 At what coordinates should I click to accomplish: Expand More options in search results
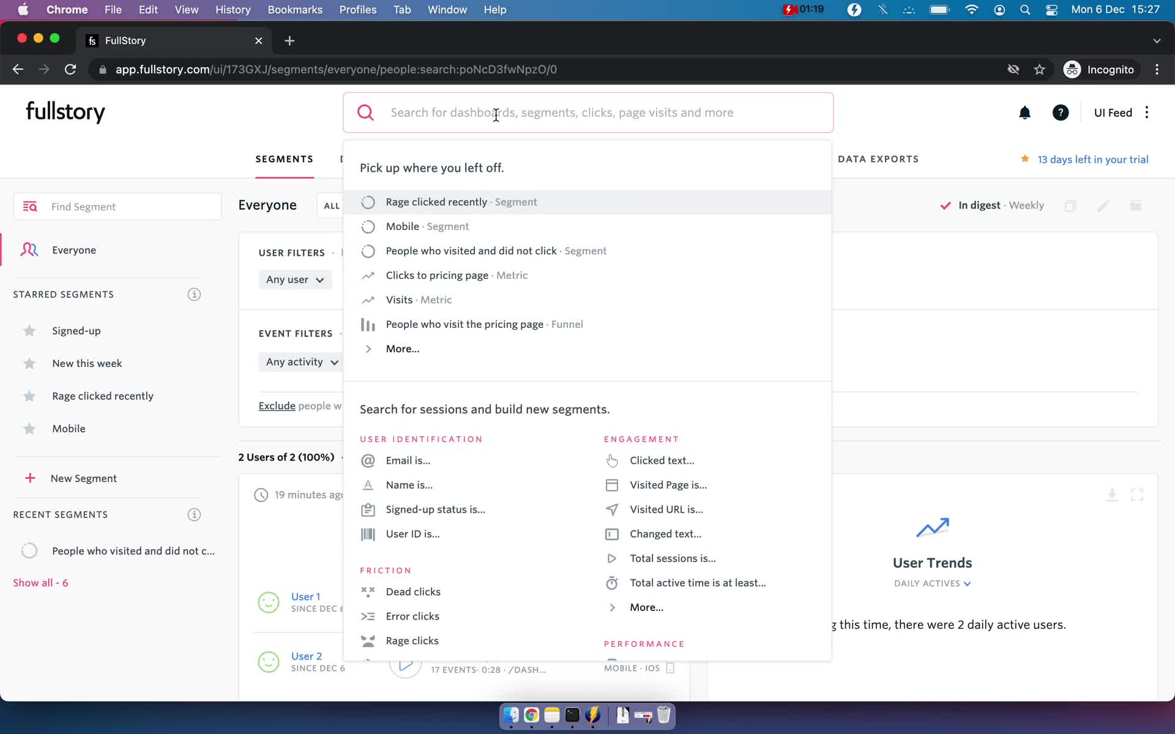click(403, 349)
